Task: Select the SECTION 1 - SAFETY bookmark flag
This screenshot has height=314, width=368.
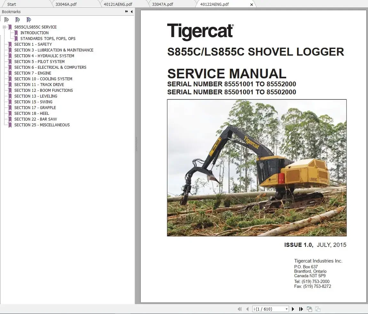Action: [10, 44]
